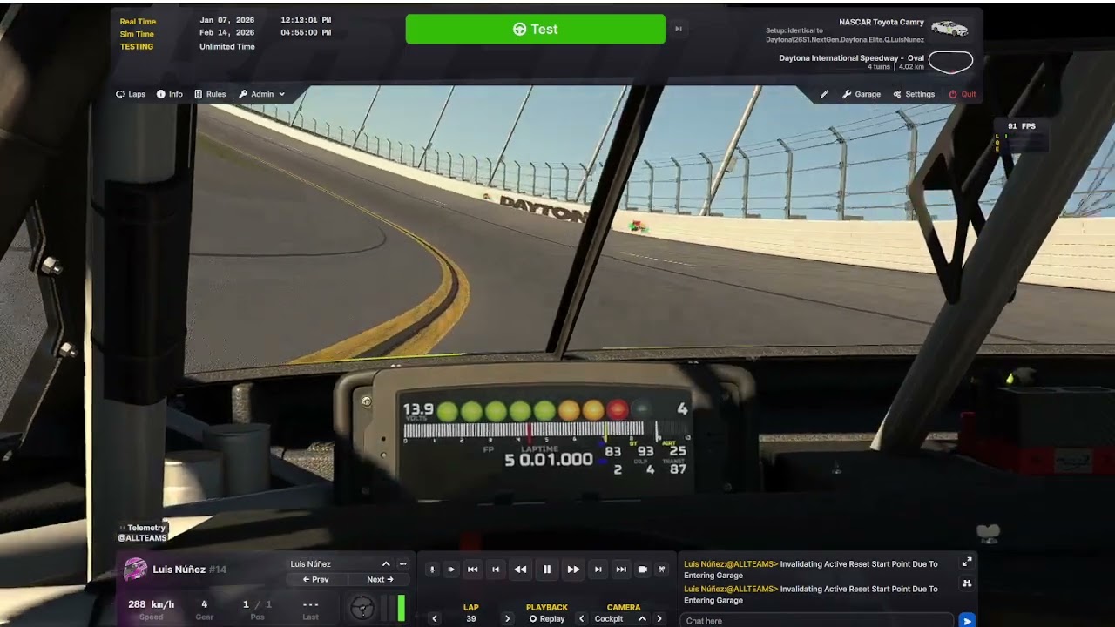The width and height of the screenshot is (1115, 627).
Task: Pause the replay playback
Action: point(547,570)
